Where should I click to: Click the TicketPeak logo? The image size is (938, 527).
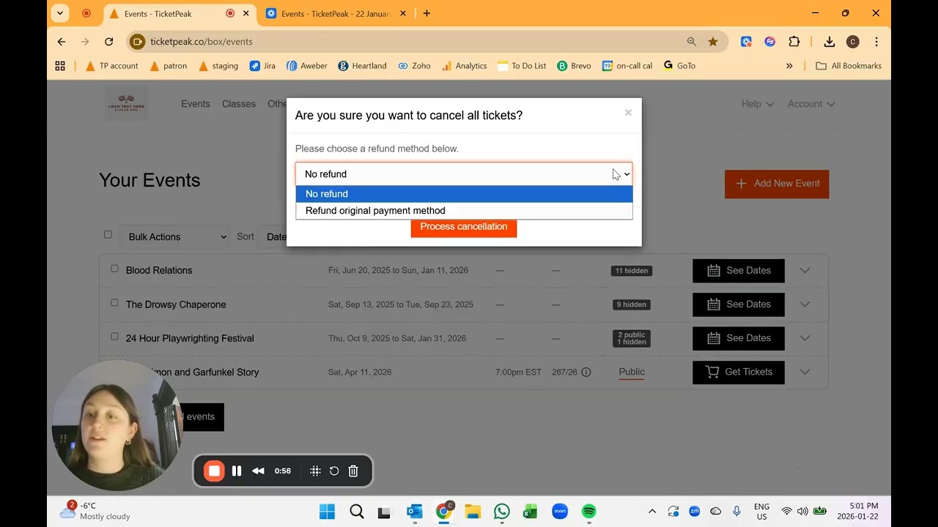[x=126, y=103]
